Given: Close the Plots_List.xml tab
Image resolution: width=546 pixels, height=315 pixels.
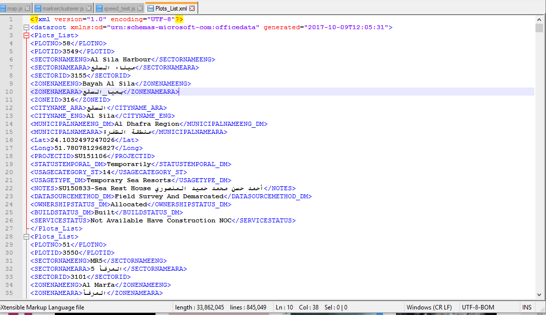Looking at the screenshot, I should (193, 9).
